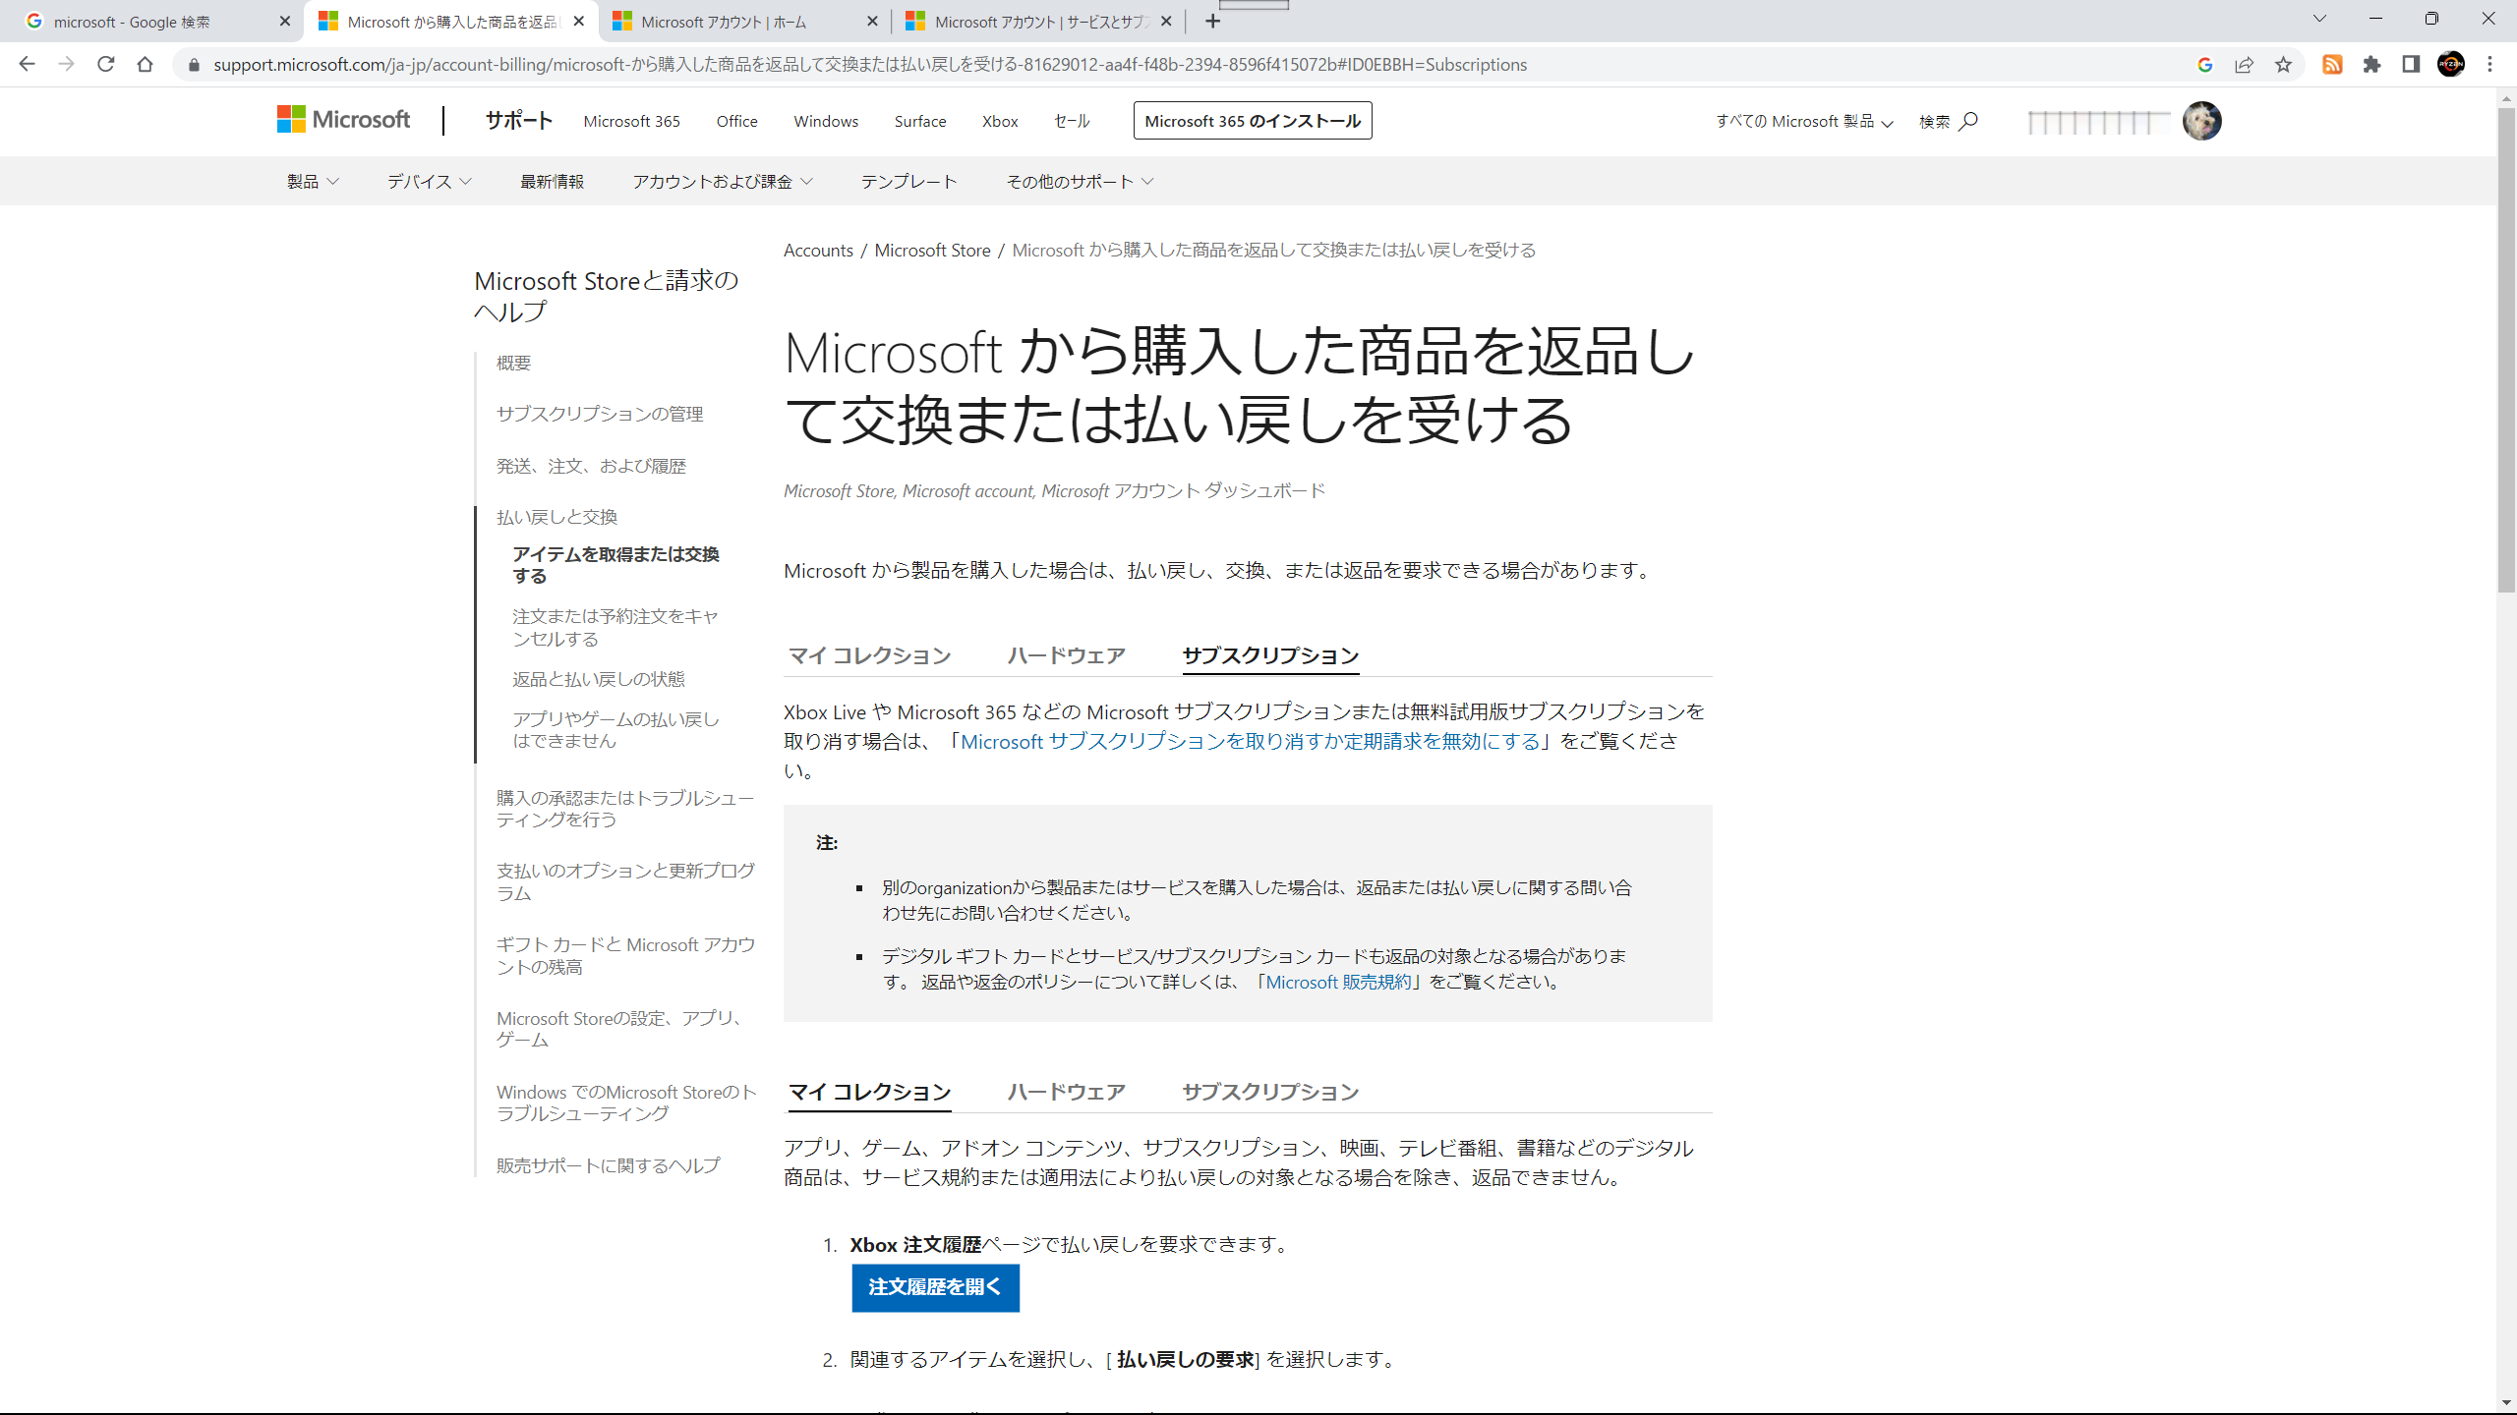
Task: Expand the 製品 dropdown
Action: 313,182
